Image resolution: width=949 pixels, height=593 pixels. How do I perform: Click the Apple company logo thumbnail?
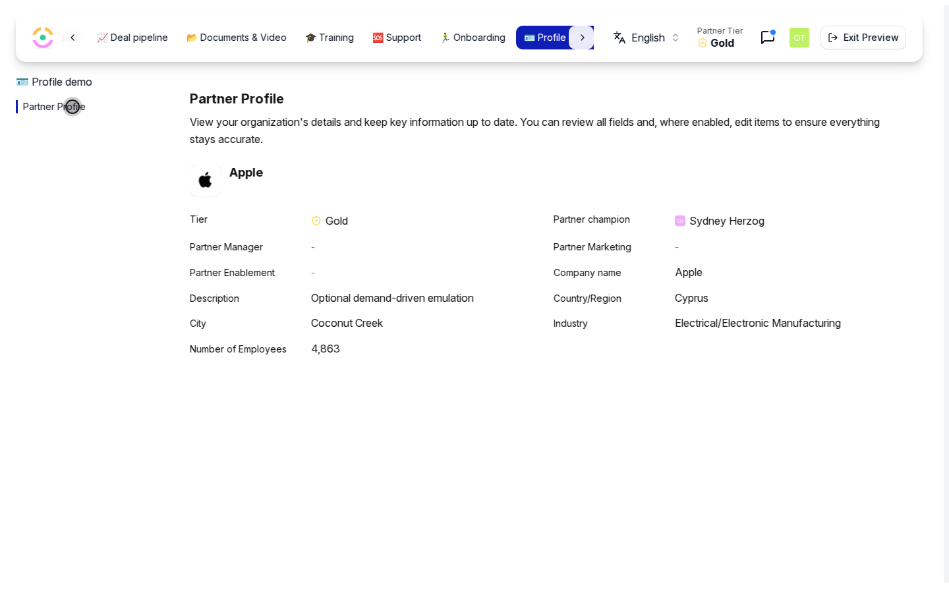[x=206, y=181]
